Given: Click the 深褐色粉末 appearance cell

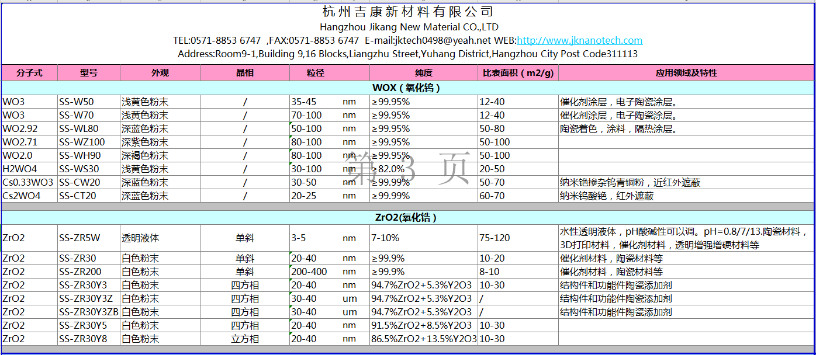Looking at the screenshot, I should tap(160, 155).
